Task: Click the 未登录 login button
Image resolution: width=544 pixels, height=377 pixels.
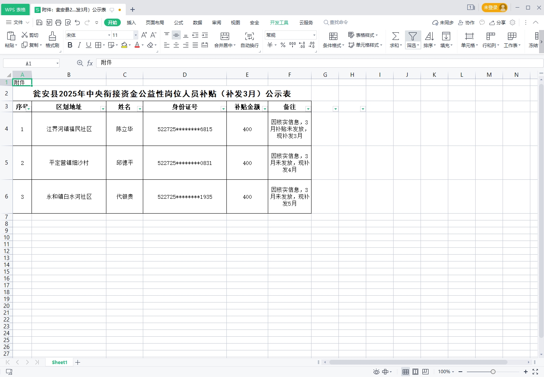Action: tap(495, 8)
